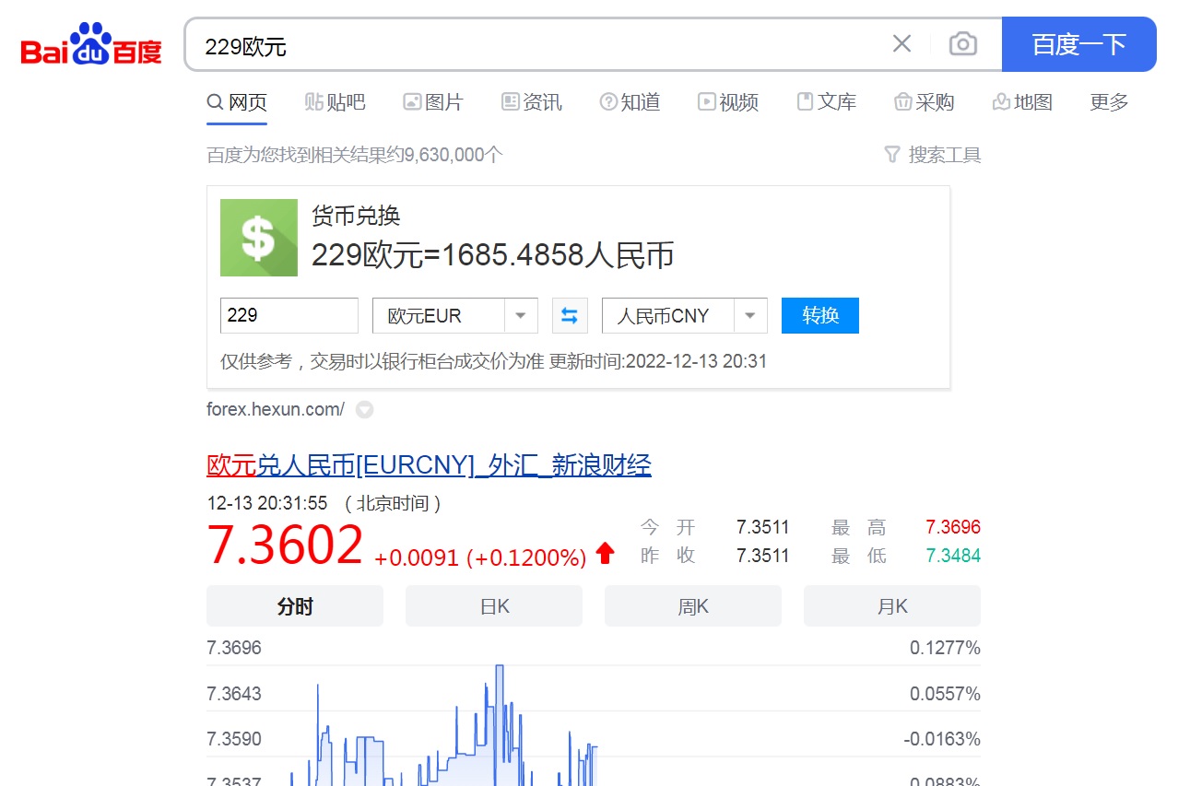Click the Baidu logo
Image resolution: width=1190 pixels, height=786 pixels.
click(91, 44)
